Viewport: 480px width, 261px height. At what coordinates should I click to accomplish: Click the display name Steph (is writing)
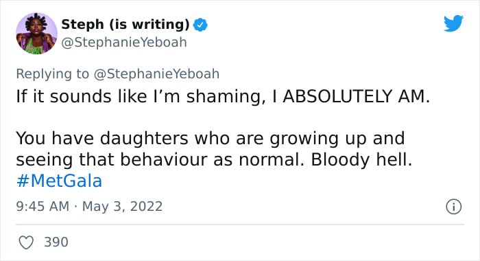coord(125,24)
